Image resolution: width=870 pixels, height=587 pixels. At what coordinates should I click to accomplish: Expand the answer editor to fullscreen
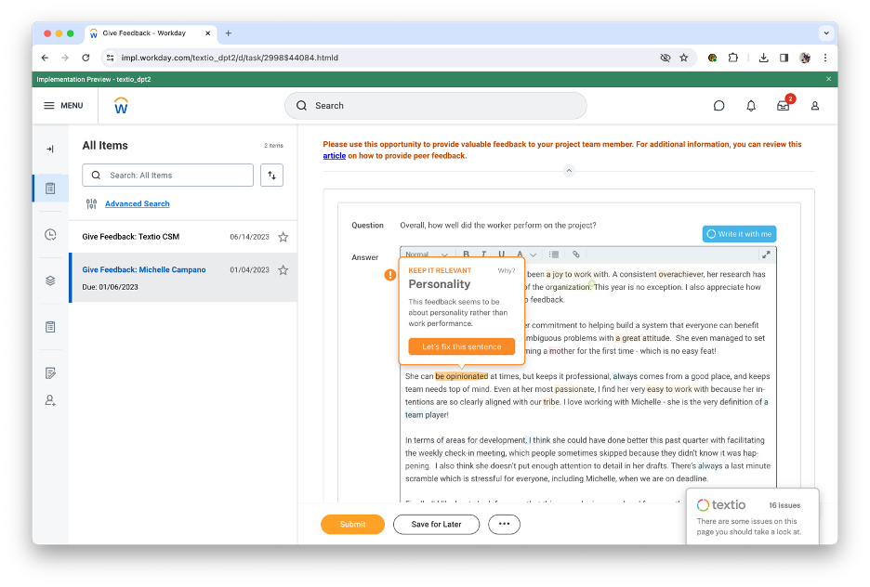(x=766, y=254)
